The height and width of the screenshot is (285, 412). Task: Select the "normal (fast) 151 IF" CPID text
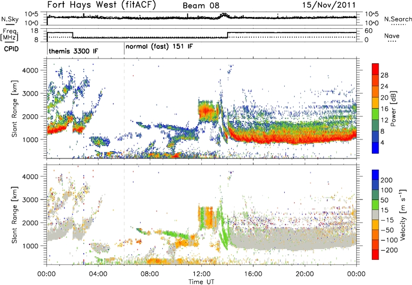159,47
